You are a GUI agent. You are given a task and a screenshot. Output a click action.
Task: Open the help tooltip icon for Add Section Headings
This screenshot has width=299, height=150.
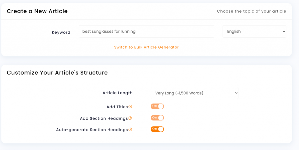coord(130,118)
